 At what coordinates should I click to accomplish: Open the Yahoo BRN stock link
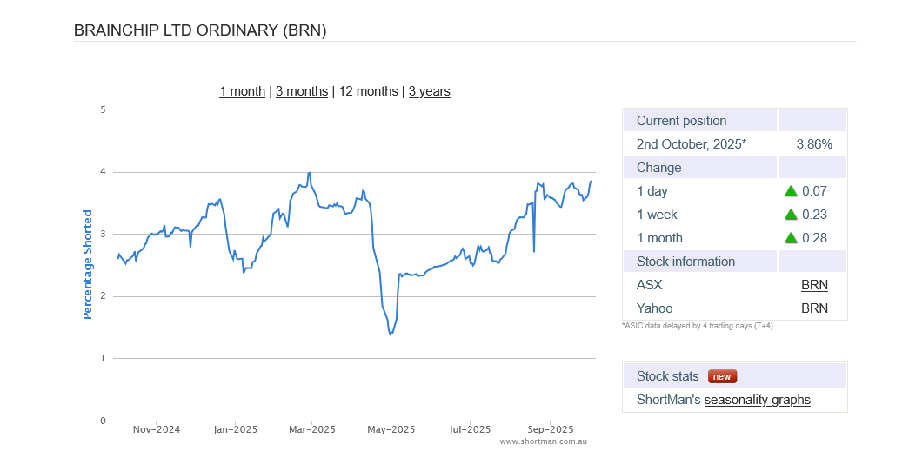(814, 308)
